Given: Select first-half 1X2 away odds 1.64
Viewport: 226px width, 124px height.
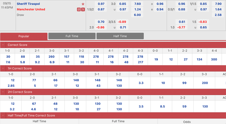Looking at the screenshot, I should click(218, 9).
